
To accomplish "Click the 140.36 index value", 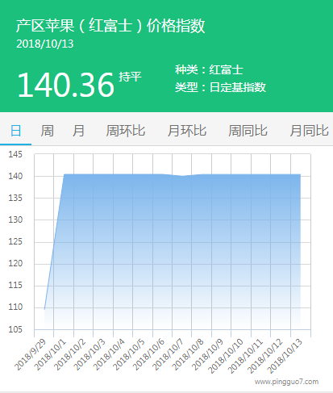I will (x=66, y=85).
